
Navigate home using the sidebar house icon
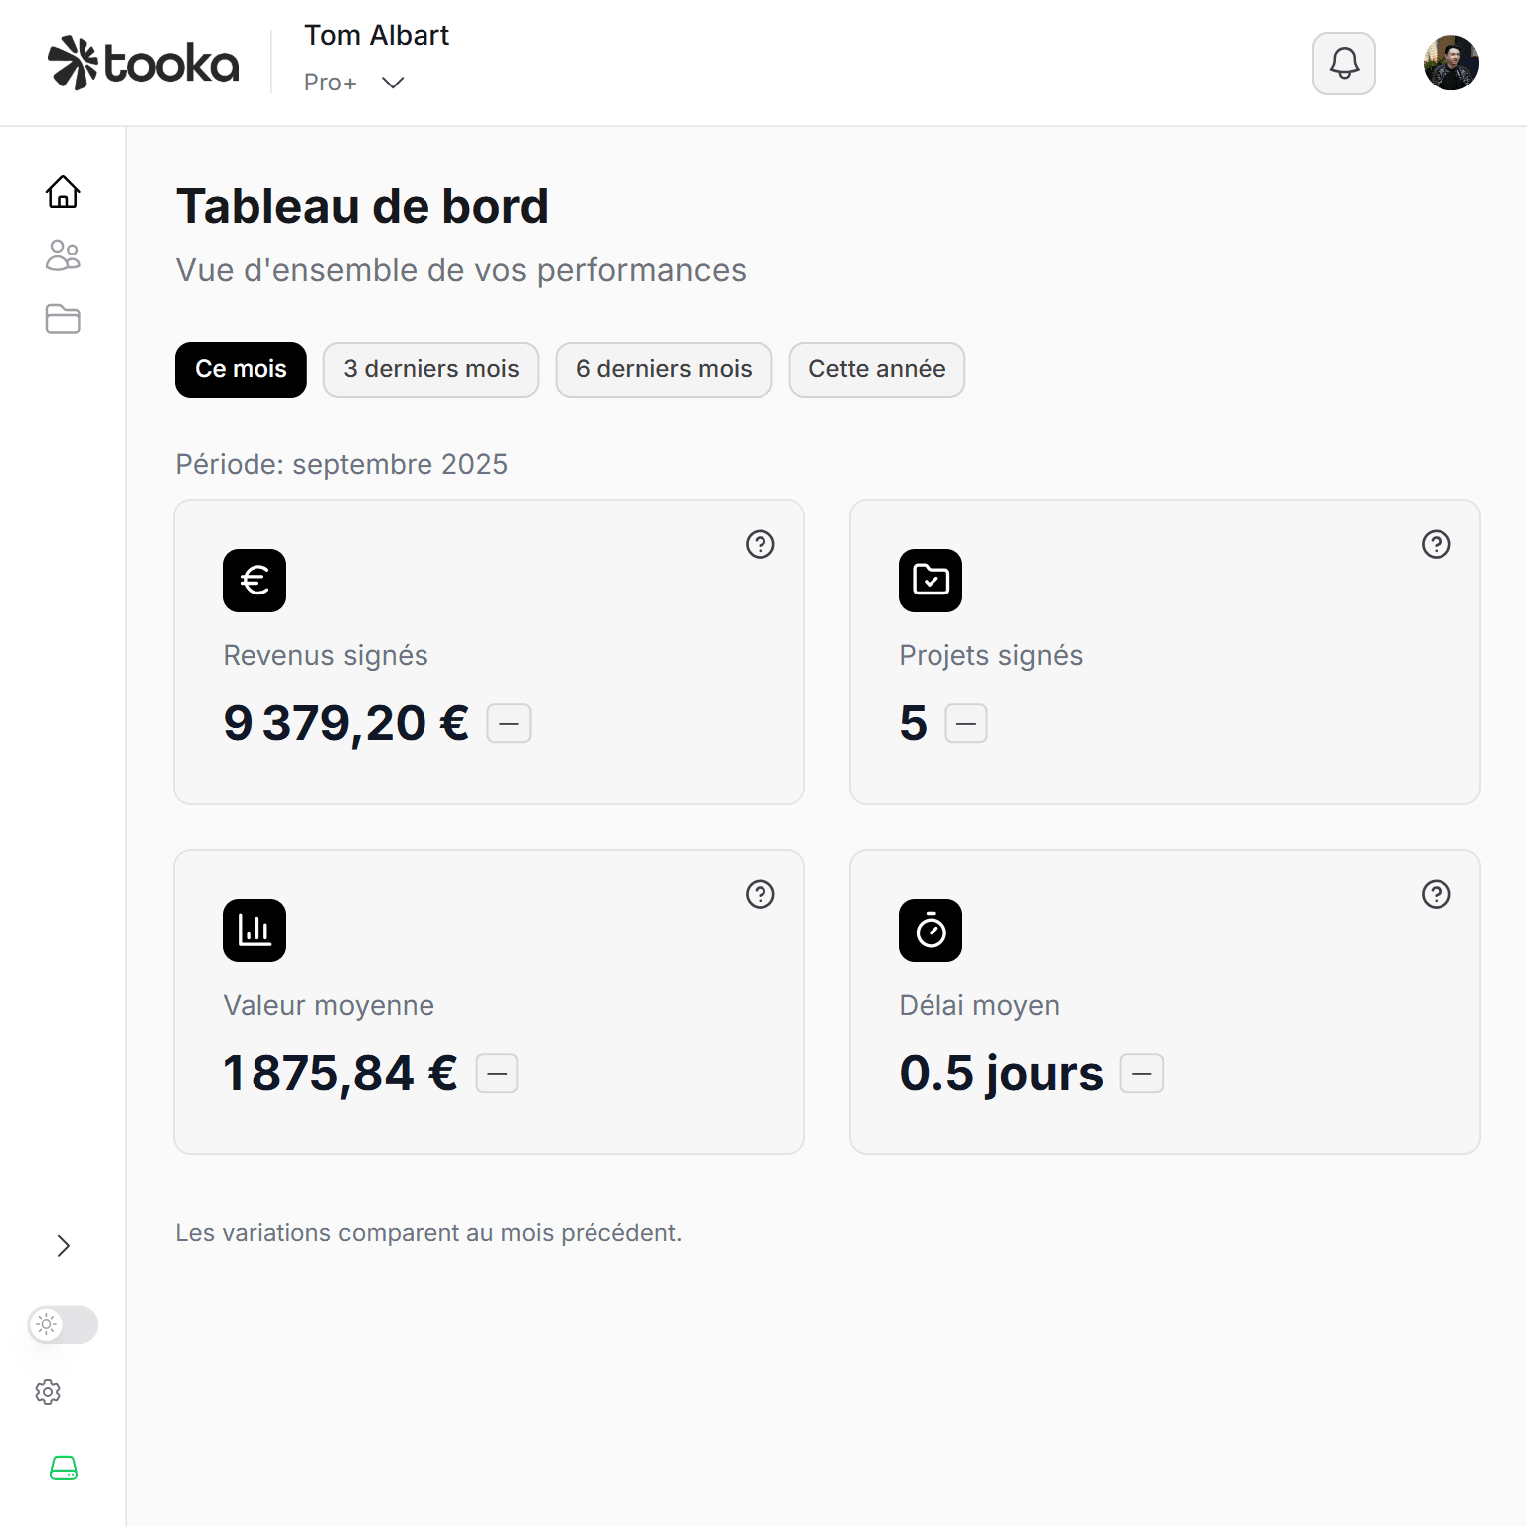click(x=63, y=192)
